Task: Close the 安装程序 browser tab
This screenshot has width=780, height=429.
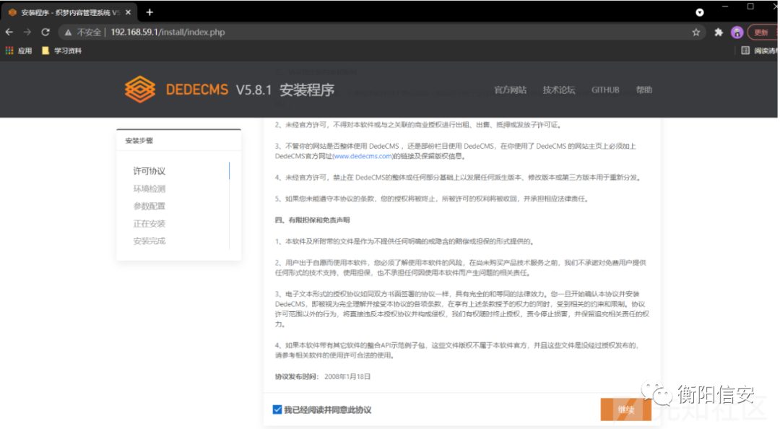Action: (128, 12)
